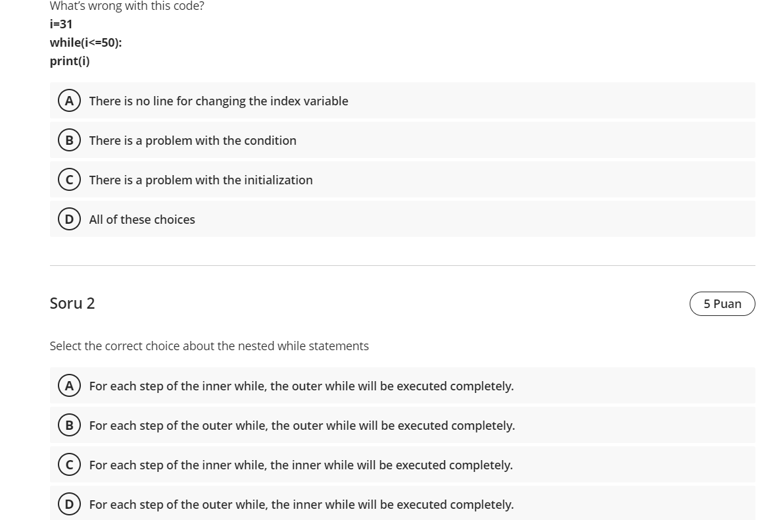Click the 'Soru 2' heading
This screenshot has width=762, height=520.
[x=72, y=303]
